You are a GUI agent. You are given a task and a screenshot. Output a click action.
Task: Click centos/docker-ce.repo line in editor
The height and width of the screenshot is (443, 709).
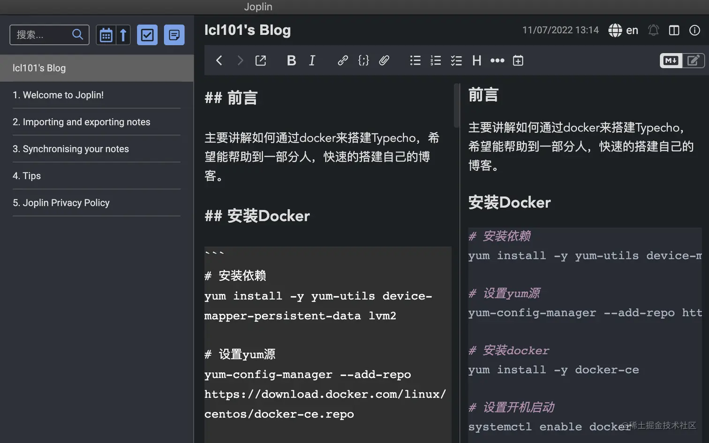click(x=279, y=414)
